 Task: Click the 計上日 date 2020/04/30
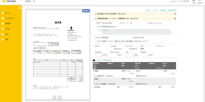coord(107,60)
